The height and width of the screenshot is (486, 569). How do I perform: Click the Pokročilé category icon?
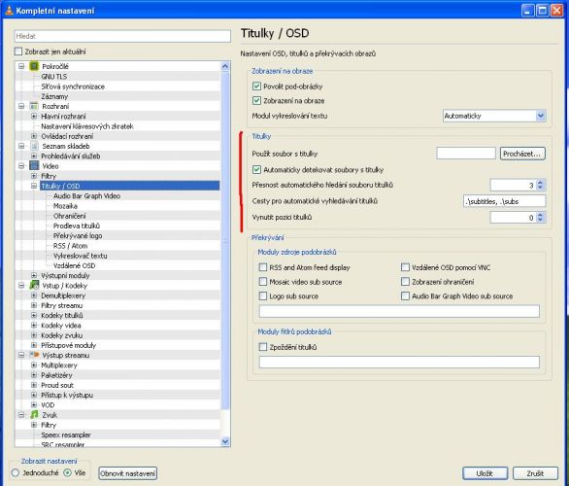(x=34, y=66)
